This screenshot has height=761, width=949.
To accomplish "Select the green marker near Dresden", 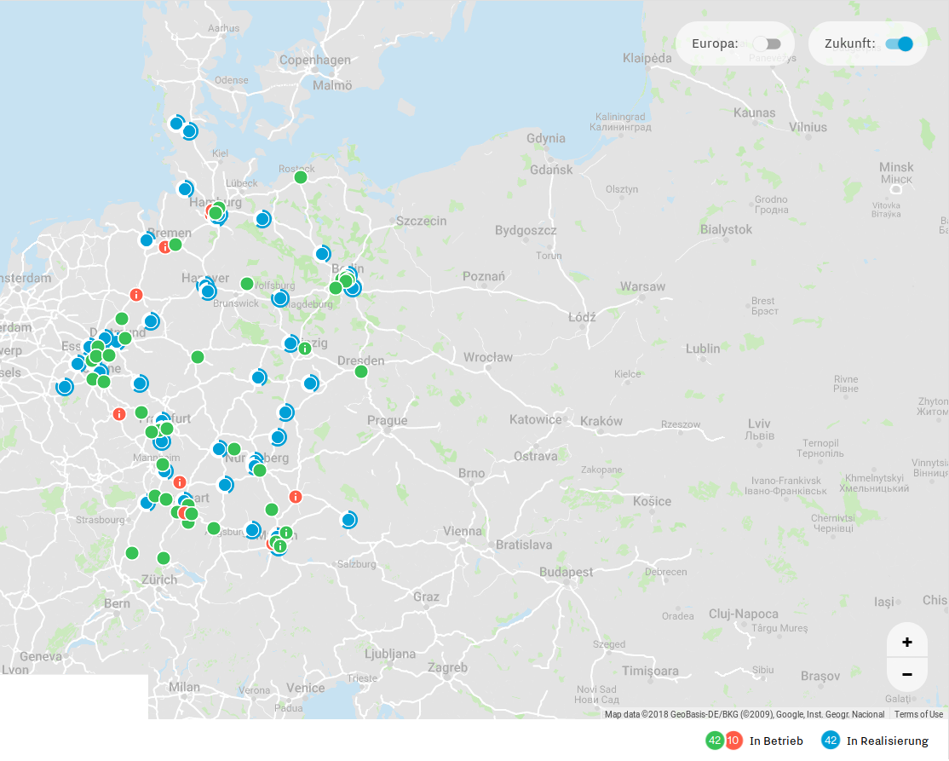I will pos(361,371).
